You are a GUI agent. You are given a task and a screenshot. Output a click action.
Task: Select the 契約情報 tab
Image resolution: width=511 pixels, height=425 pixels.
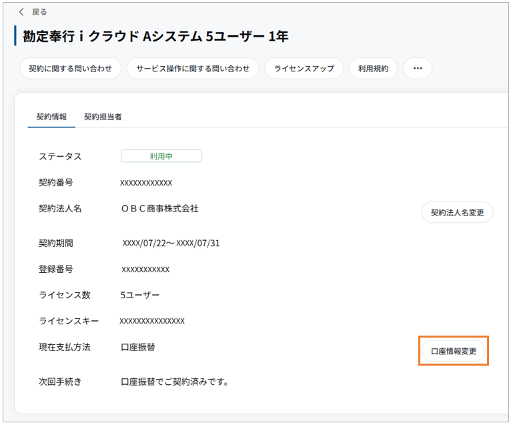51,117
